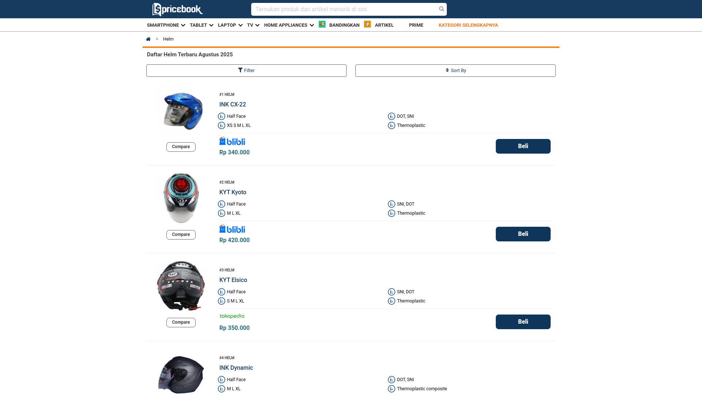Image resolution: width=702 pixels, height=395 pixels.
Task: Click the search magnifier icon
Action: point(442,9)
